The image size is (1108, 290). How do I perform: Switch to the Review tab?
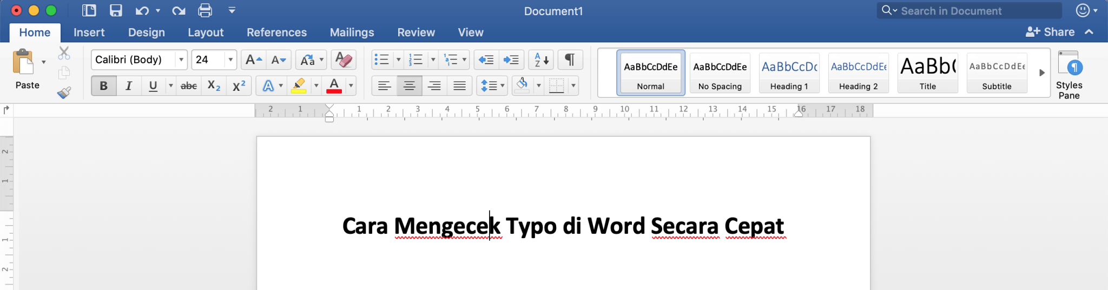click(415, 32)
